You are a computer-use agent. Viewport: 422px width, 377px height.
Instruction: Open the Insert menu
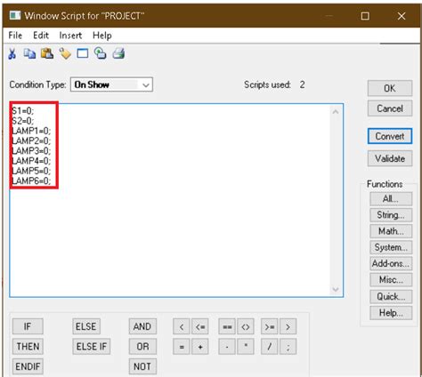tap(70, 36)
